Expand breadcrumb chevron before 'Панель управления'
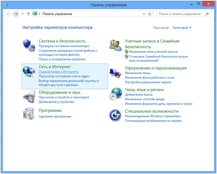 pos(40,14)
